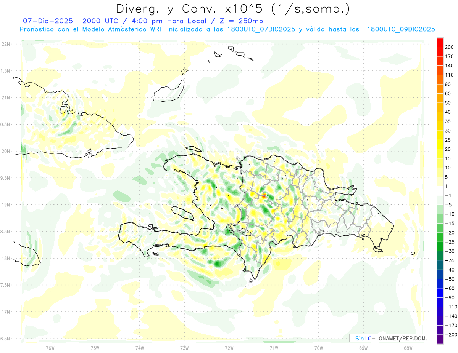Click the title "Diverg. y Conv. x10^5 (1/s,somb.)"
This screenshot has width=458, height=353.
pos(233,9)
